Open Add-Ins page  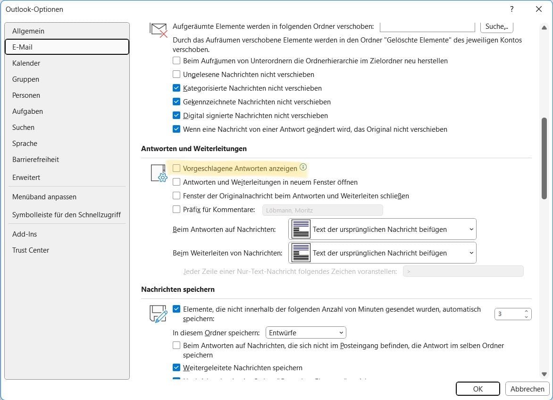tap(67, 234)
